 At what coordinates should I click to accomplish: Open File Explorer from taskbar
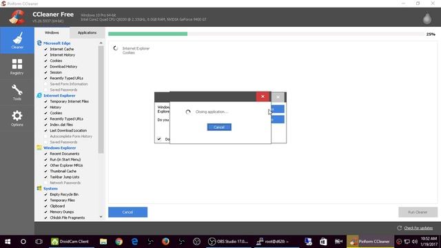pos(103,242)
